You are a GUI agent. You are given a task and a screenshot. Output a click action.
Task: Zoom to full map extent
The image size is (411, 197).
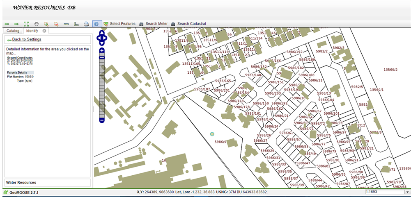26,24
